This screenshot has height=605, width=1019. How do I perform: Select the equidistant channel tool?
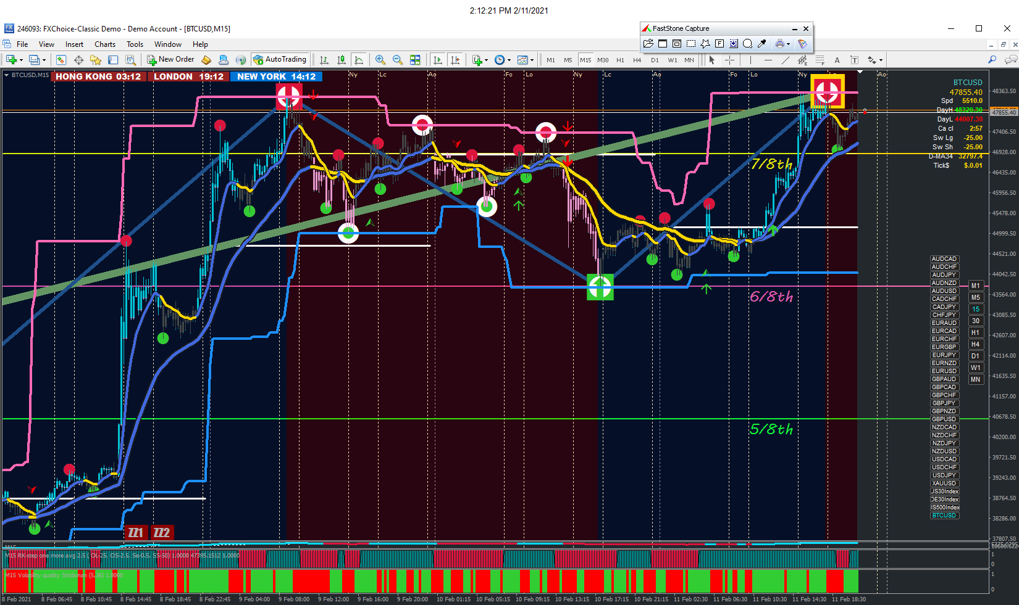802,60
